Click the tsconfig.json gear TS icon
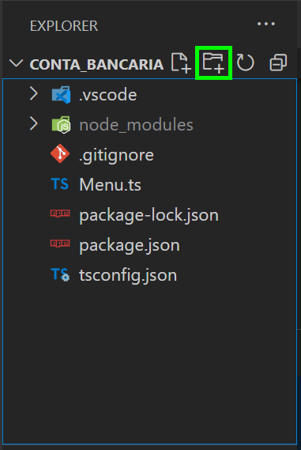Viewport: 301px width, 450px height. (60, 274)
